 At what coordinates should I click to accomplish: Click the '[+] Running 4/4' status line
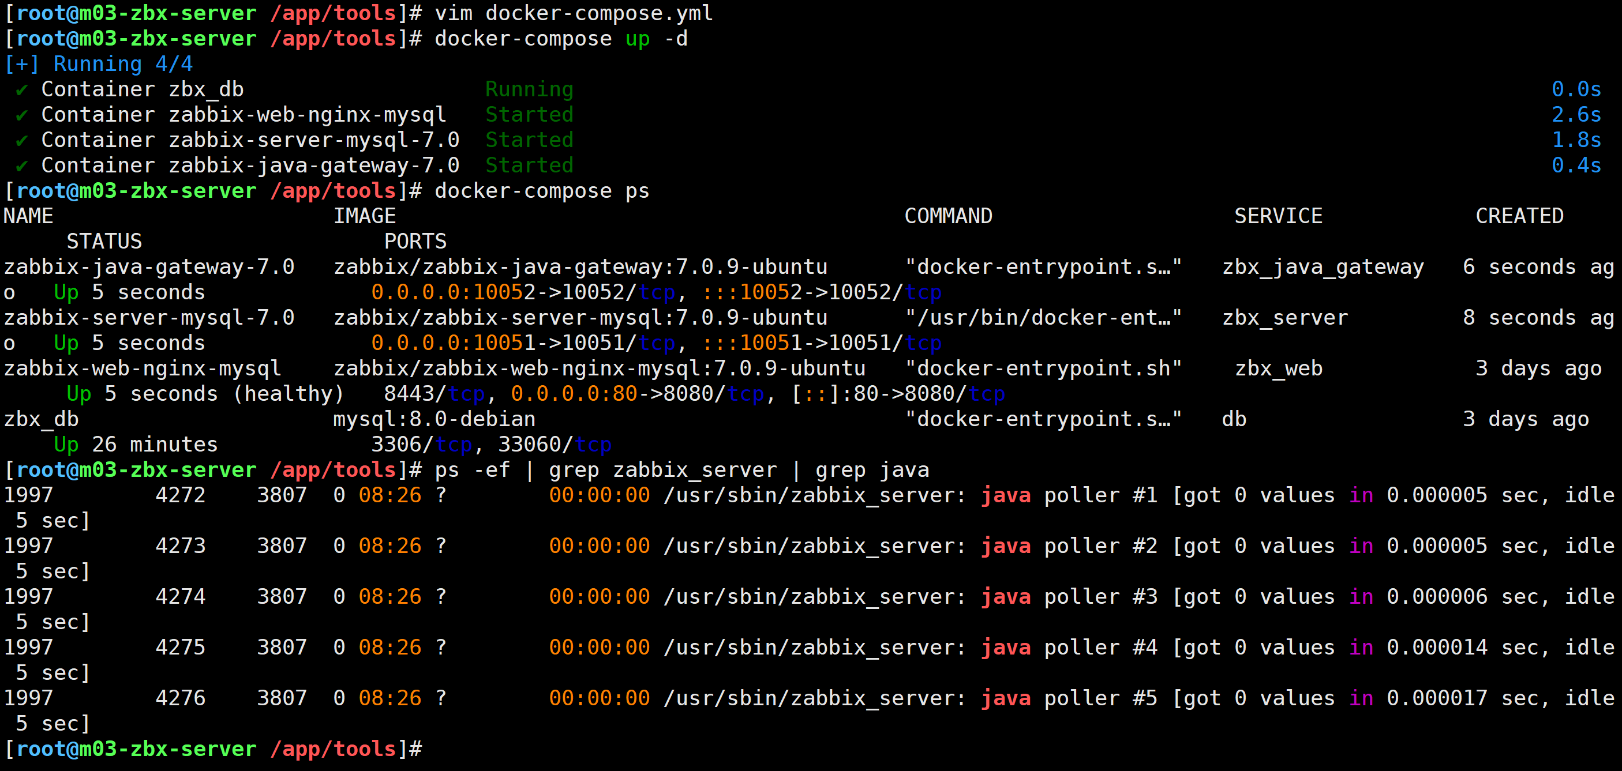98,64
